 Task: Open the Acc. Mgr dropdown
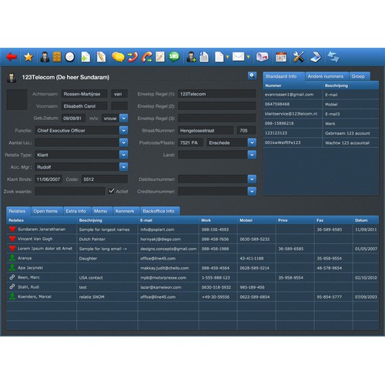tap(123, 167)
